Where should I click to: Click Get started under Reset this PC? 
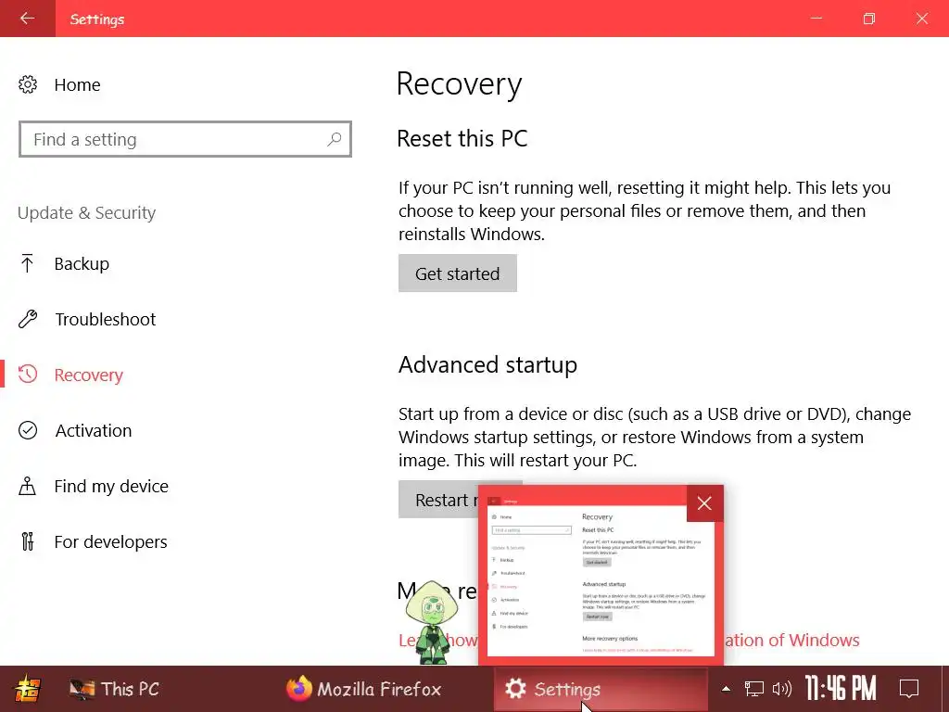(458, 273)
